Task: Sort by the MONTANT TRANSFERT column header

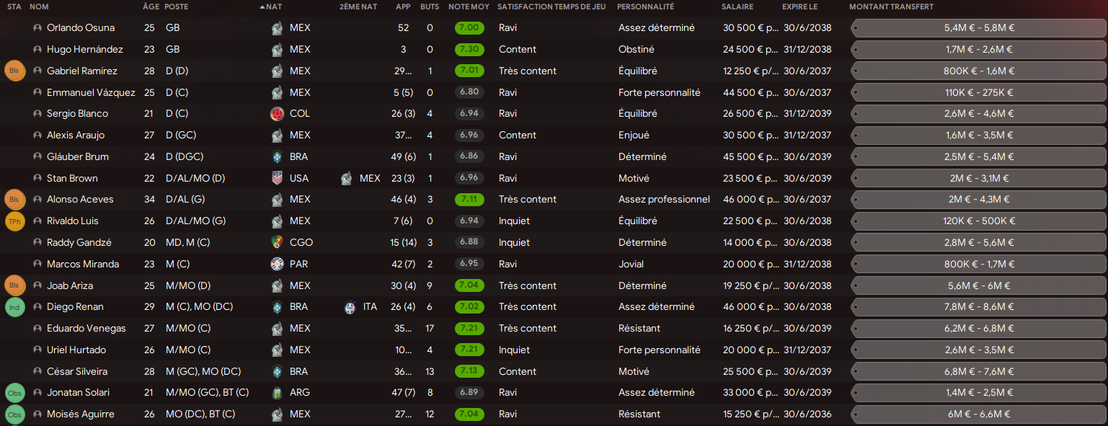Action: click(891, 6)
